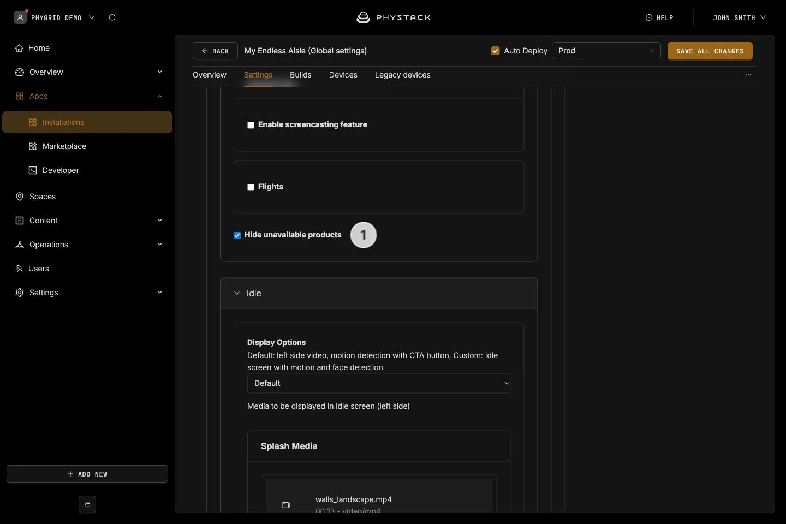Select walls_landscape.mp4 media file
Viewport: 786px width, 524px height.
tap(379, 497)
